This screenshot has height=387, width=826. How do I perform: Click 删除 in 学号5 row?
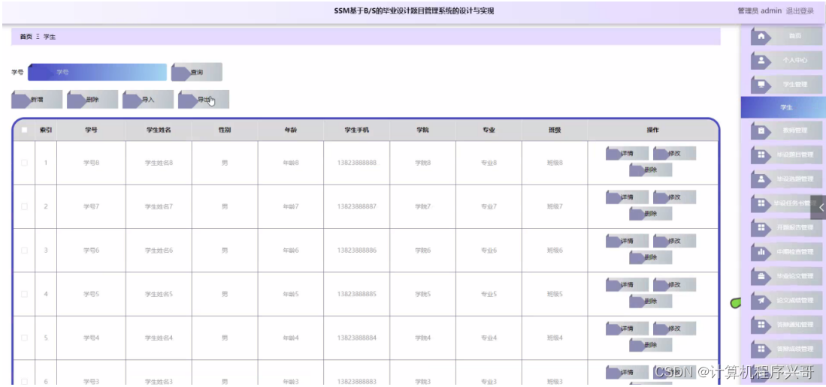coord(651,301)
